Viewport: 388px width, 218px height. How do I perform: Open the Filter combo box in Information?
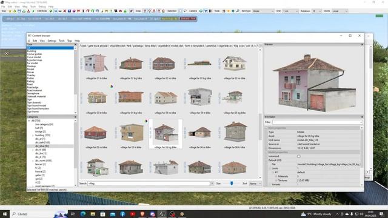tap(318, 122)
